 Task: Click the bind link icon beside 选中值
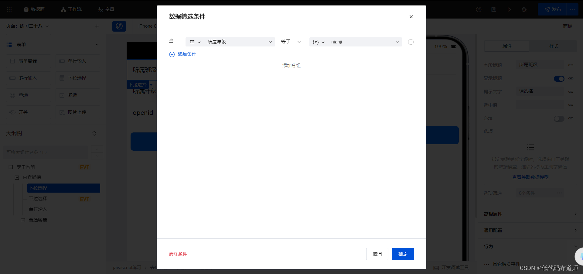point(571,105)
